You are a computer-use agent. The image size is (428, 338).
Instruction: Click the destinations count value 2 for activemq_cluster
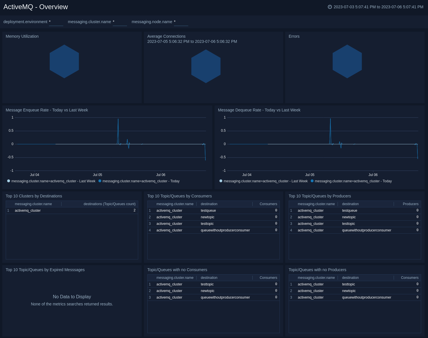click(134, 210)
